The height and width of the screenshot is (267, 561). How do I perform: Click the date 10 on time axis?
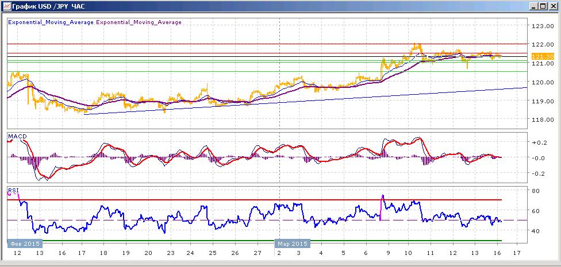click(x=408, y=253)
